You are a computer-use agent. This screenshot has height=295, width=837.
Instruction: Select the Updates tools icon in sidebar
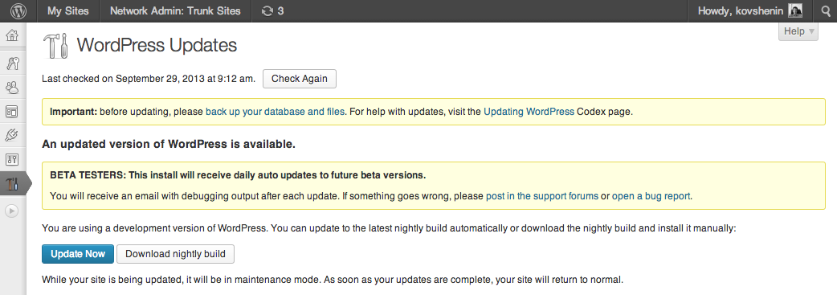(12, 184)
